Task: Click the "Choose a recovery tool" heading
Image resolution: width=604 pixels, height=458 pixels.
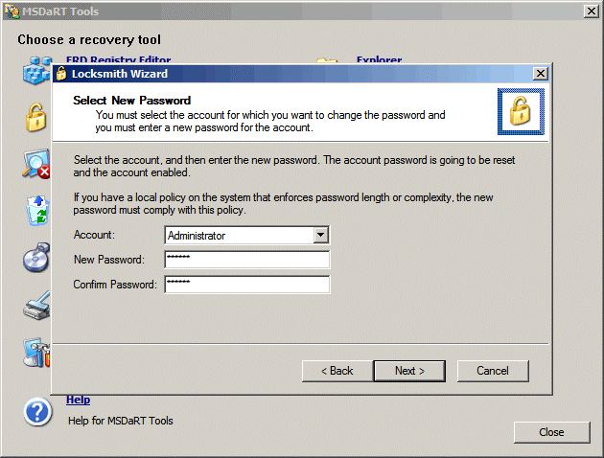Action: point(89,39)
